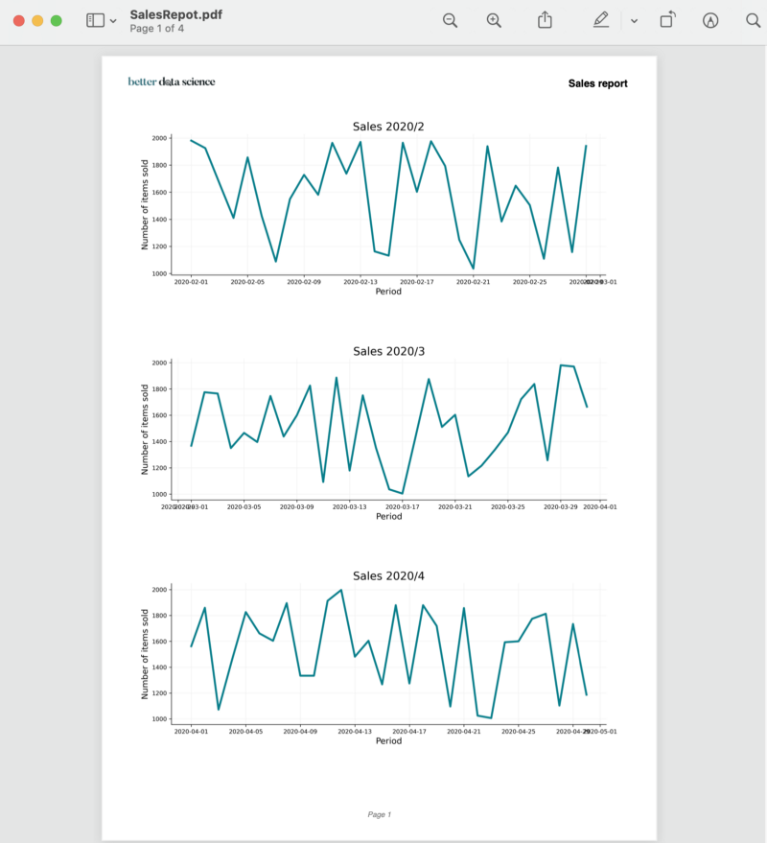Show the Markup toolbar

pyautogui.click(x=710, y=20)
